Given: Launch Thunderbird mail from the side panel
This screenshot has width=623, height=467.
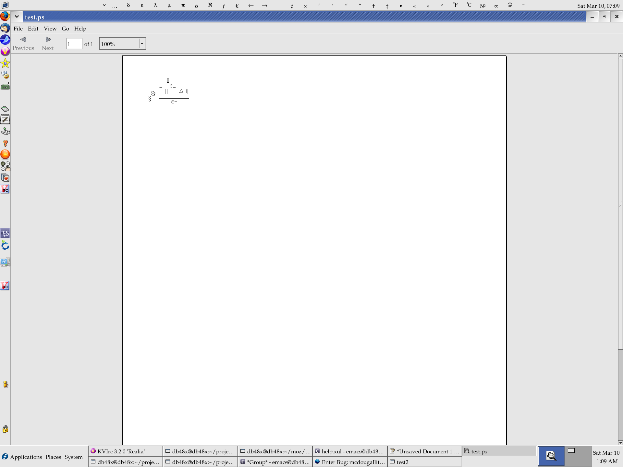Looking at the screenshot, I should tap(5, 28).
